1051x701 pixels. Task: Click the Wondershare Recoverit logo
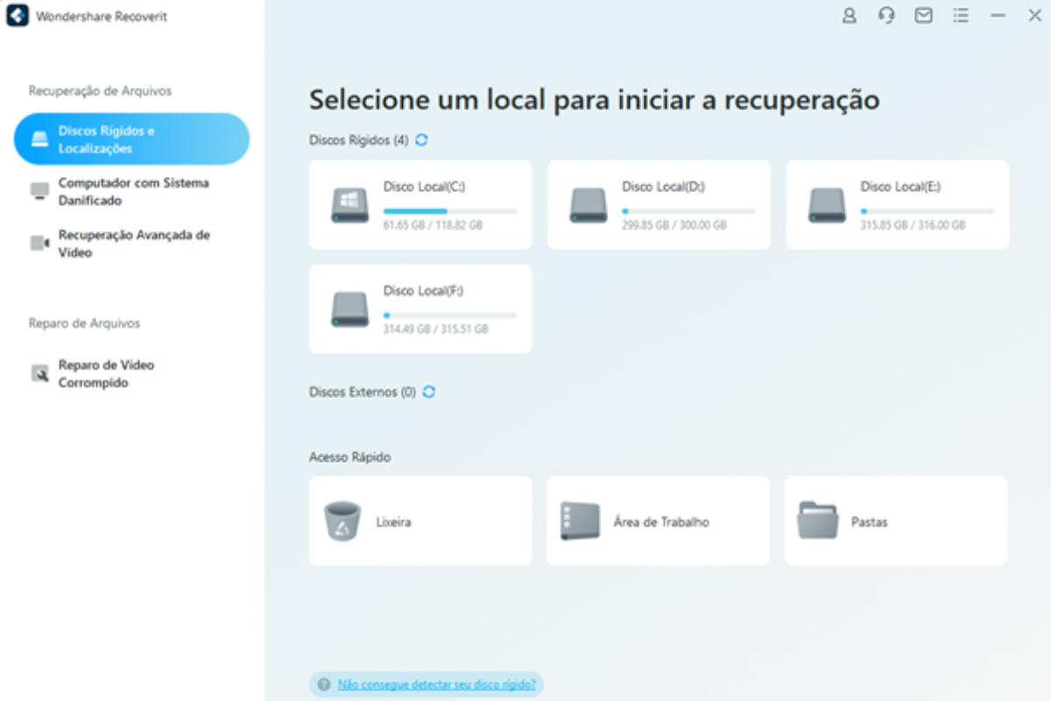(18, 17)
